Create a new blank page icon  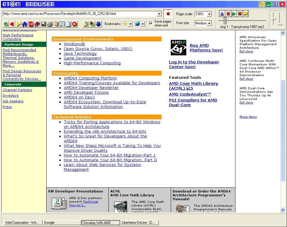point(68,24)
